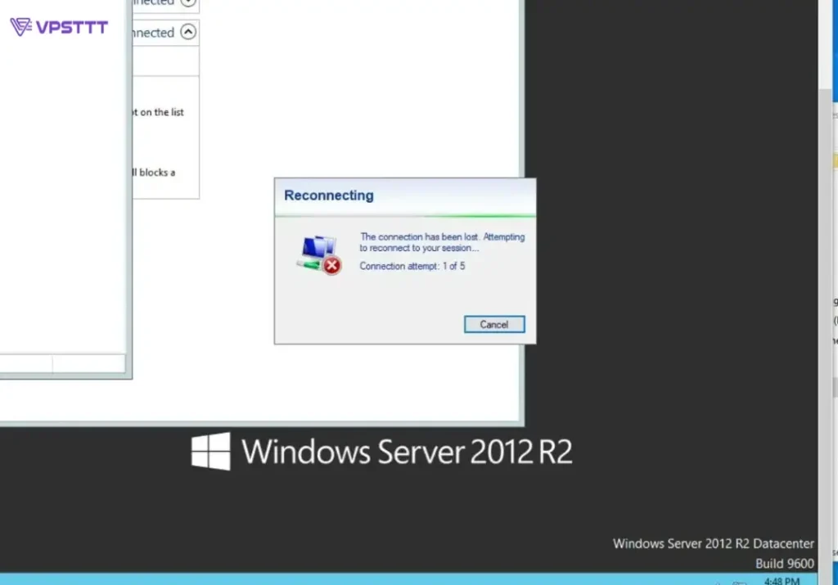Click the 'blocks a' text line

tap(154, 173)
